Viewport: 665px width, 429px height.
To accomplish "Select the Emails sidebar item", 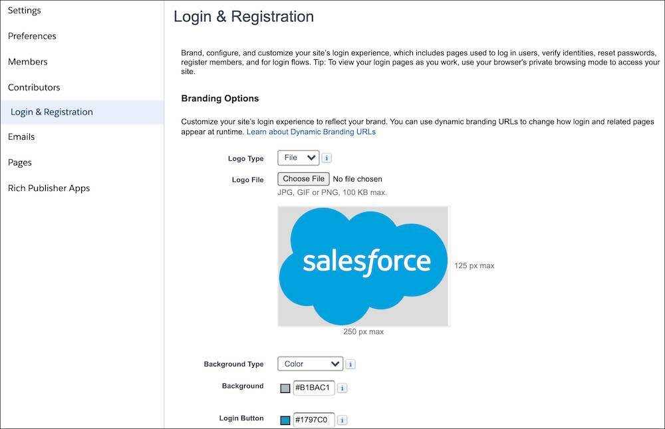I will click(21, 136).
